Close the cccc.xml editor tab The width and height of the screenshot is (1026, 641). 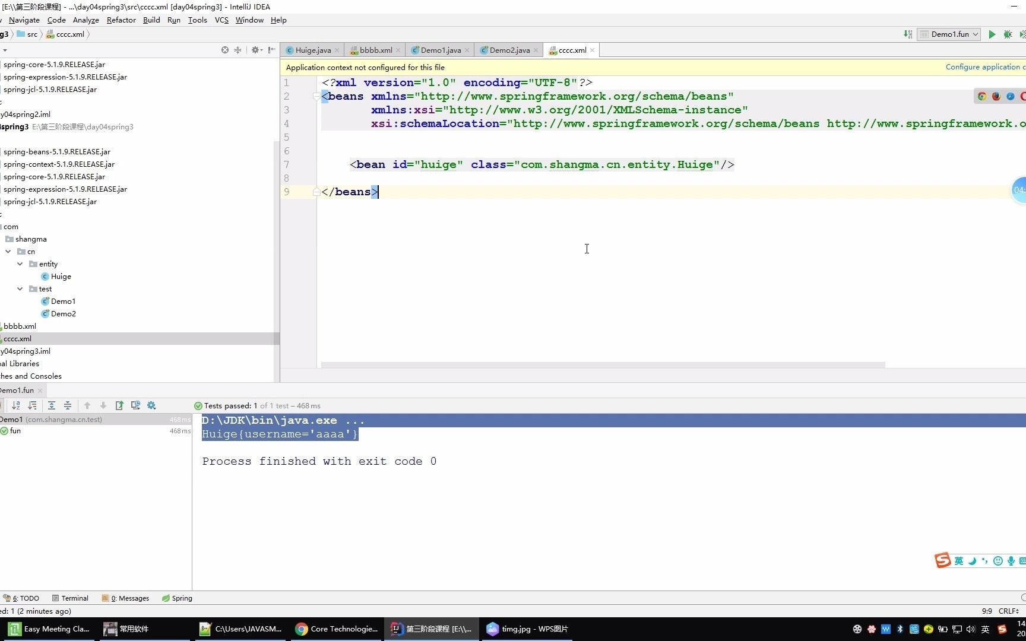tap(593, 50)
